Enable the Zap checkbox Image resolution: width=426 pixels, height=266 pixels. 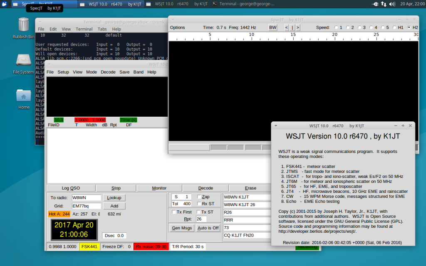[199, 197]
